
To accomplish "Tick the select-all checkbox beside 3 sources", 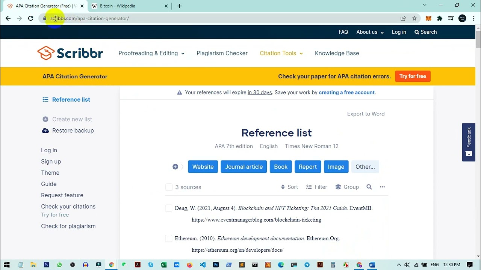I will (x=169, y=187).
